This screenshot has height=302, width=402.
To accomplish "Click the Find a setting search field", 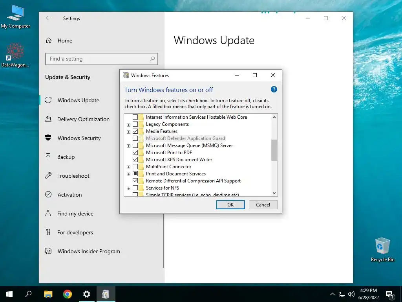I will [102, 59].
